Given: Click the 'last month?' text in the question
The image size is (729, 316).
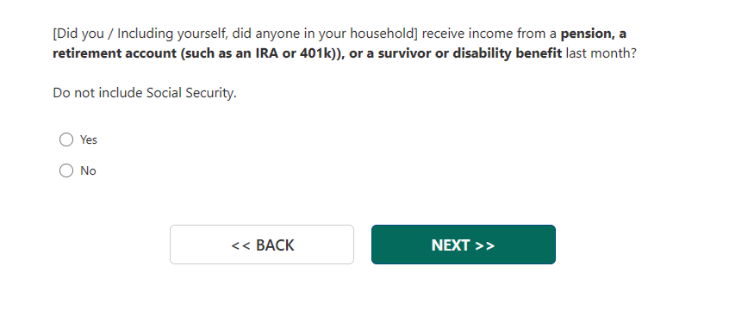Looking at the screenshot, I should point(601,53).
